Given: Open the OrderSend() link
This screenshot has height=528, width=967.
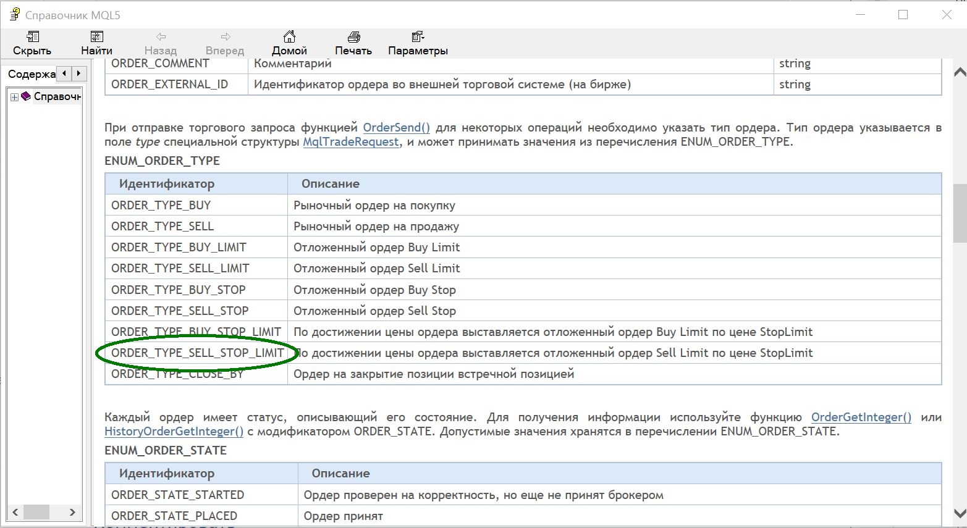Looking at the screenshot, I should pyautogui.click(x=396, y=128).
